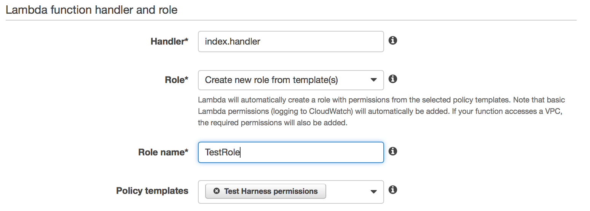Viewport: 590px width, 211px height.
Task: Focus the Role name field with TestRole
Action: tap(291, 152)
